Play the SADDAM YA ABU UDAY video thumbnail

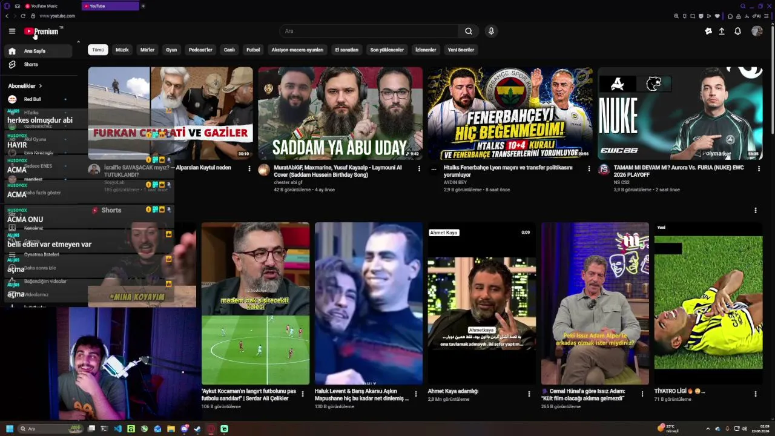pos(340,113)
